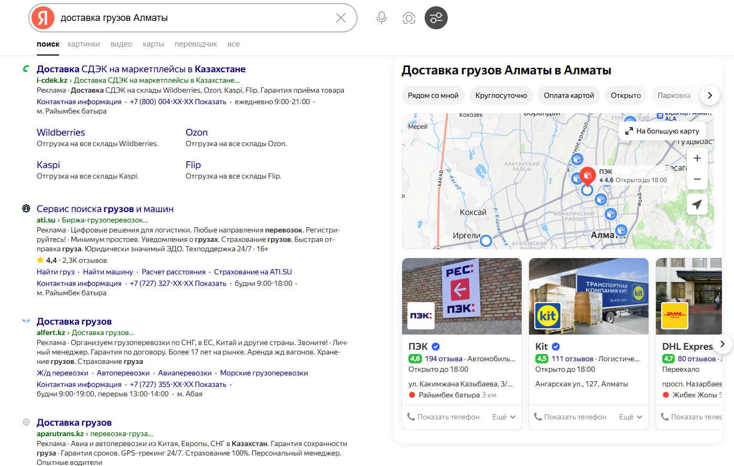This screenshot has height=466, width=734.
Task: Open 'Найти груз' link
Action: pyautogui.click(x=56, y=272)
